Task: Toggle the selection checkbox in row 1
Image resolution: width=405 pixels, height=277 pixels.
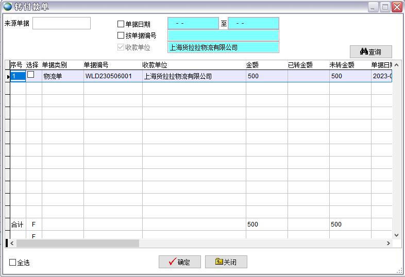Action: [x=31, y=75]
